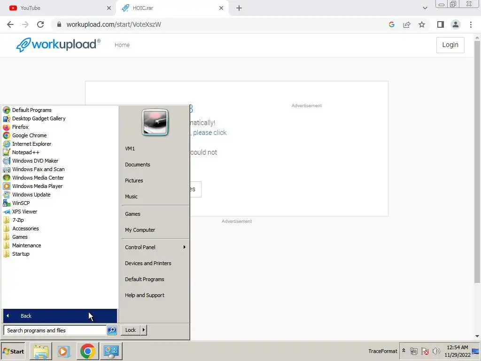The width and height of the screenshot is (481, 361).
Task: Click the search magnifier button
Action: (112, 330)
